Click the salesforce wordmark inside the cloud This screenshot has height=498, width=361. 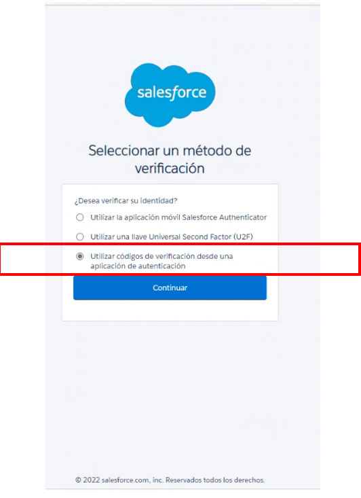coord(172,93)
